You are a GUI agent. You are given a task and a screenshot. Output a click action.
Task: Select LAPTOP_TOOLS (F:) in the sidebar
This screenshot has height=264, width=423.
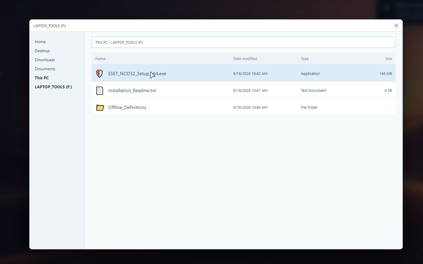coord(53,87)
